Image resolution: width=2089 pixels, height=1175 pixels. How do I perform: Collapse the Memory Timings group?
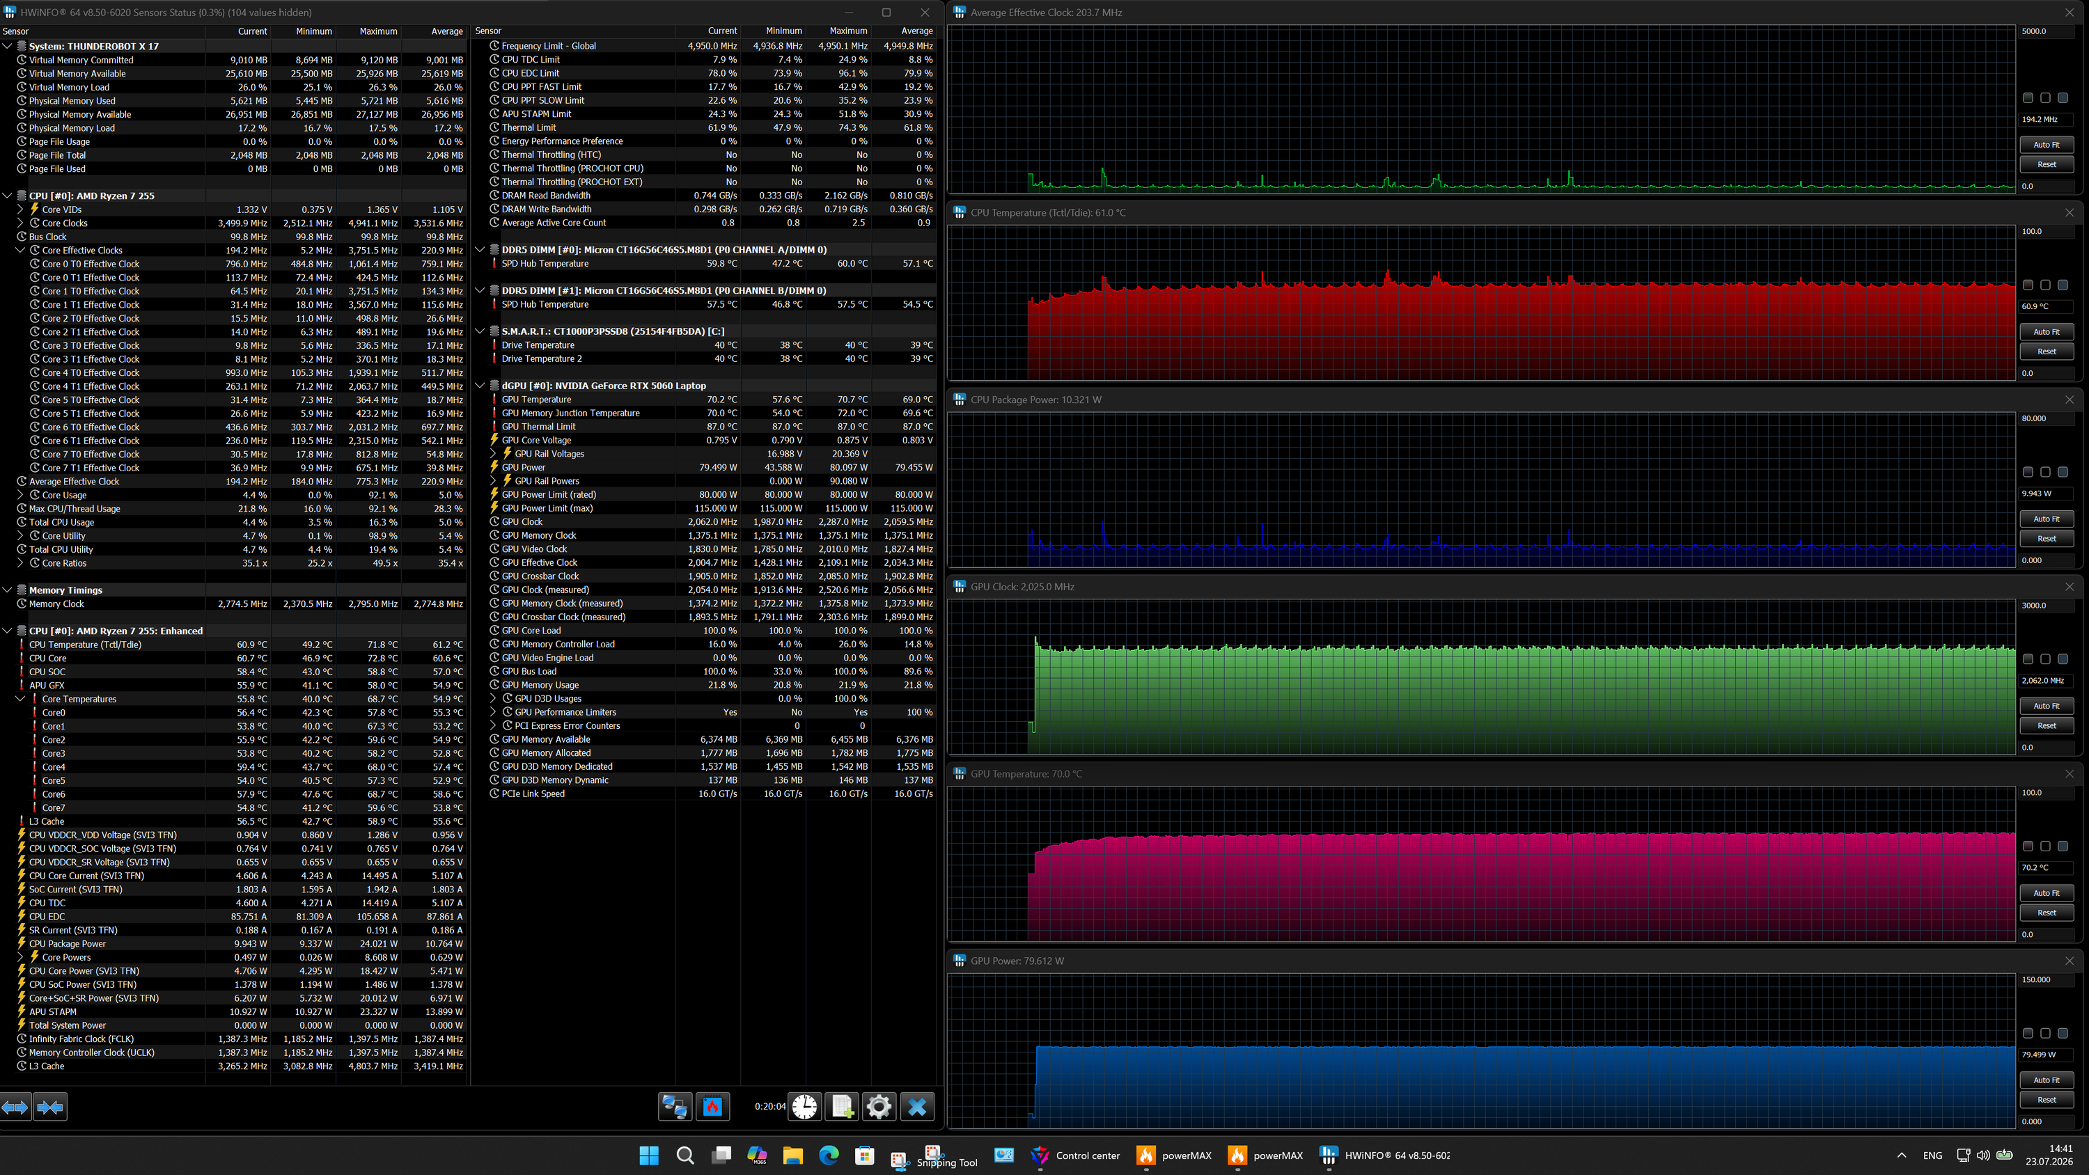7,590
